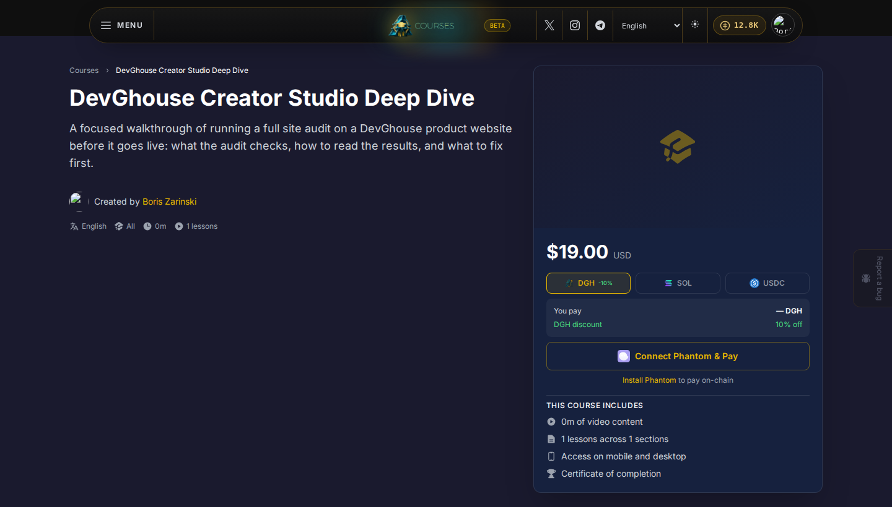Click the document icon beside lessons across sections
This screenshot has width=892, height=507.
[551, 439]
